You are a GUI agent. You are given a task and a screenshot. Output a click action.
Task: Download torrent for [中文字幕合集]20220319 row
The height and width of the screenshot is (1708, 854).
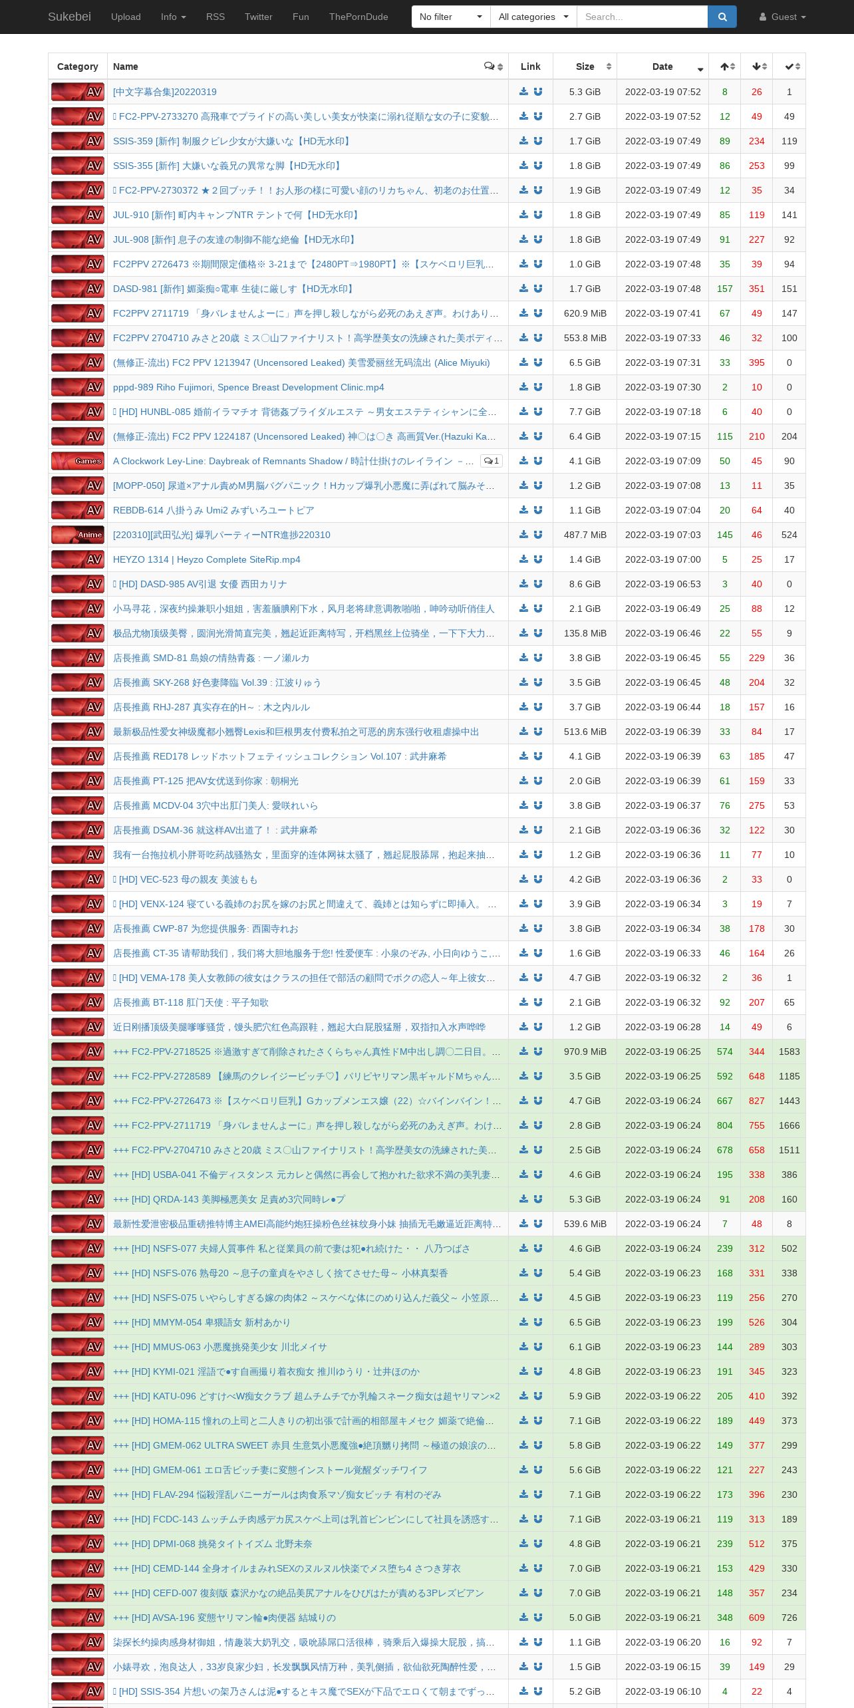[x=524, y=92]
